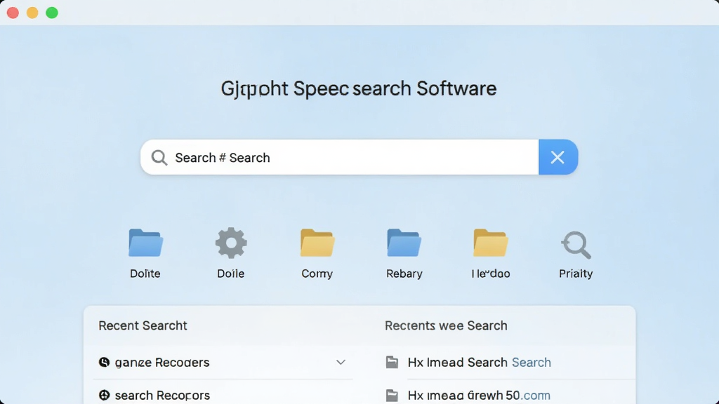This screenshot has height=404, width=719.
Task: Click the Gjtpoht Speec search Software title
Action: click(359, 89)
